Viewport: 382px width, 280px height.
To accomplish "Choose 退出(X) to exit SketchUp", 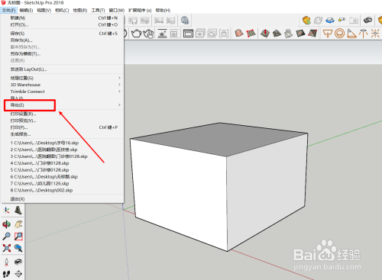I will [x=63, y=199].
